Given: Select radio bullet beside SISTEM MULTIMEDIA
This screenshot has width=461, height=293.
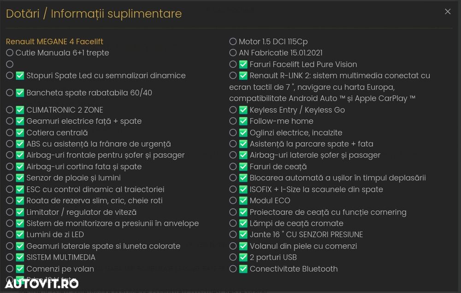Looking at the screenshot, I should point(10,257).
